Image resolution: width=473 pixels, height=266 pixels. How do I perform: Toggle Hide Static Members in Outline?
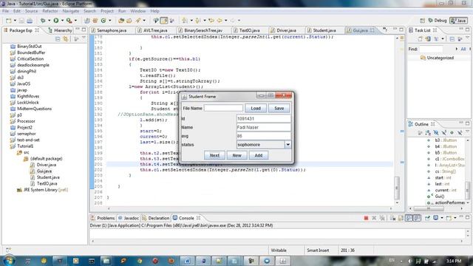pos(444,133)
